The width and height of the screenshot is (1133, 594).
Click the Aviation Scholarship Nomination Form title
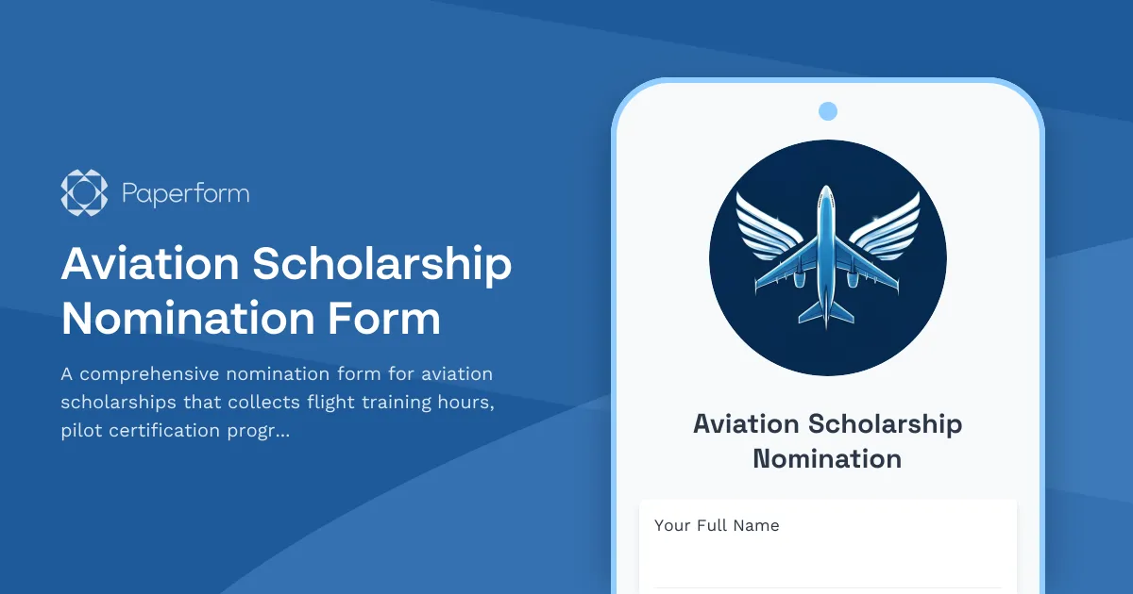coord(286,292)
